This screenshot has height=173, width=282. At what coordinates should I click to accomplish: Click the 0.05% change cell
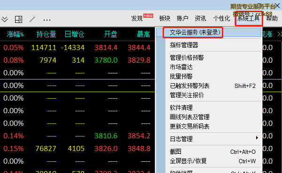14,48
